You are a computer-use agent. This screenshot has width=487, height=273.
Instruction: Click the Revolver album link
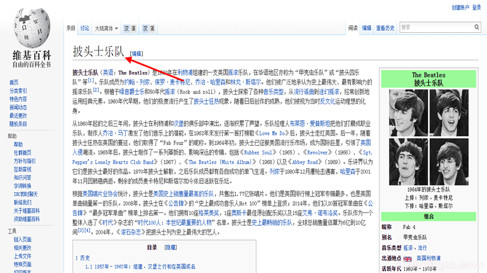click(x=317, y=153)
